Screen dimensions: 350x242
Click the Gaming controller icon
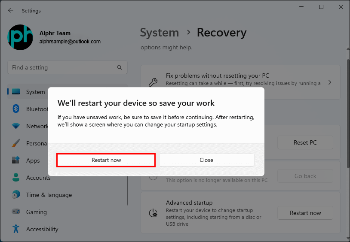tap(16, 212)
